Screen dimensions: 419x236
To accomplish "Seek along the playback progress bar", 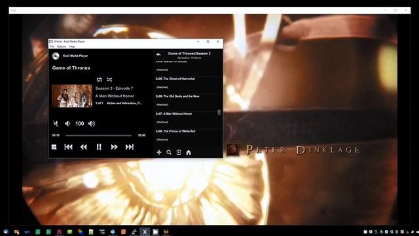I will tap(99, 136).
